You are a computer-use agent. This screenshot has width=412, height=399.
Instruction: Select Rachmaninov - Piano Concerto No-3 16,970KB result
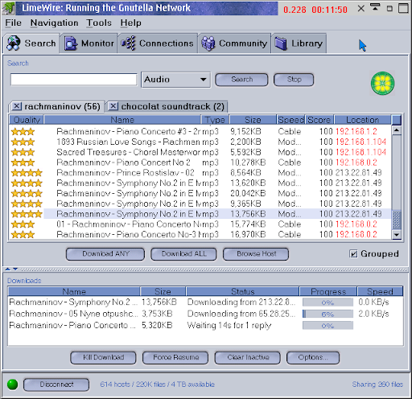200,234
